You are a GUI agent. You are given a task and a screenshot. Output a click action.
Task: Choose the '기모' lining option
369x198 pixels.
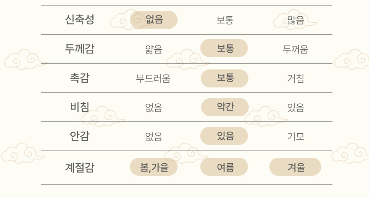(x=296, y=137)
